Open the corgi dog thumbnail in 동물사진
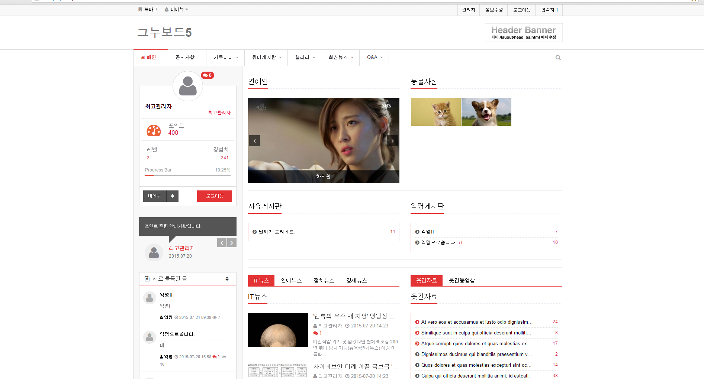The width and height of the screenshot is (704, 379). click(486, 112)
